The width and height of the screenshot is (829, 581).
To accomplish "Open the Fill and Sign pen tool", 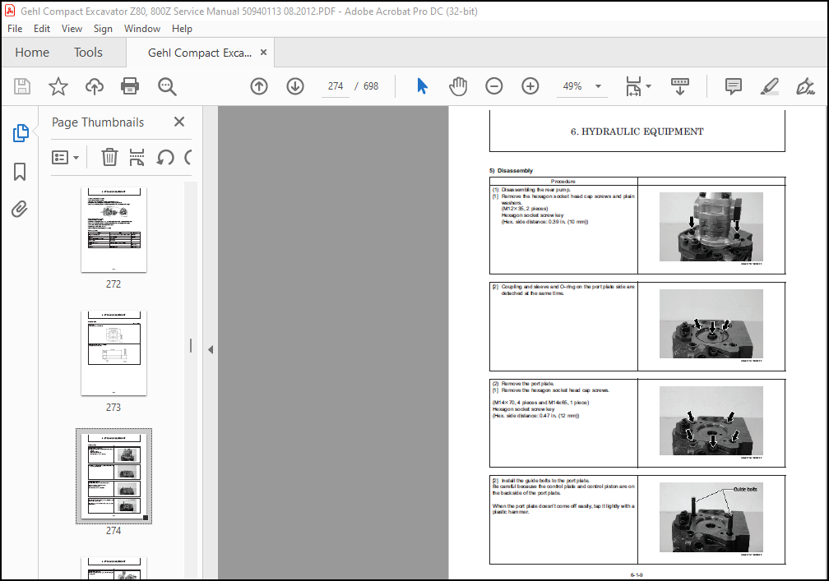I will tap(805, 86).
